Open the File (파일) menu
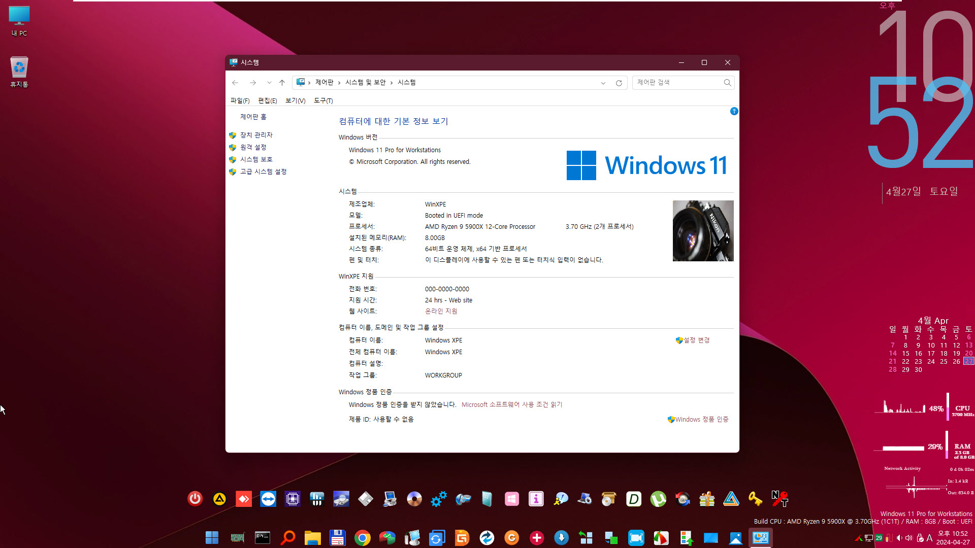The height and width of the screenshot is (548, 975). coord(240,100)
